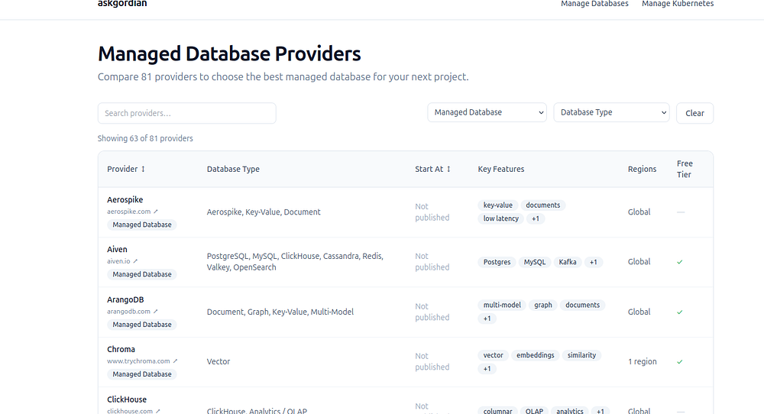Expand the Managed Database filter dropdown
The width and height of the screenshot is (764, 414).
(487, 112)
